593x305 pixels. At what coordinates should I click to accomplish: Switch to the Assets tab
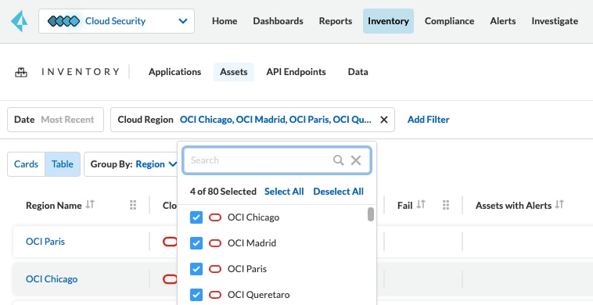pyautogui.click(x=234, y=72)
